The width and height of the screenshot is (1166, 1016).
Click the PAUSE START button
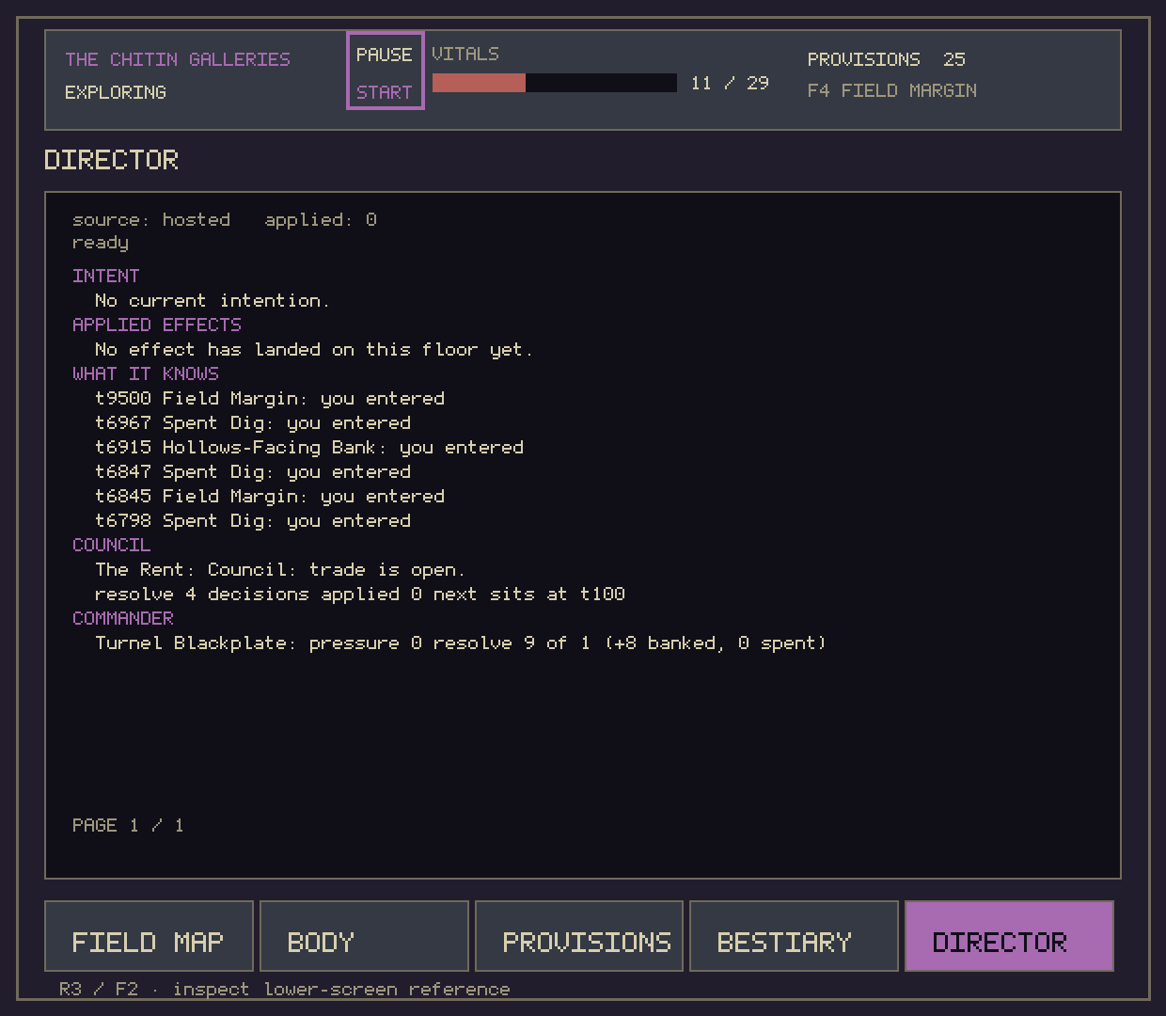pyautogui.click(x=386, y=71)
